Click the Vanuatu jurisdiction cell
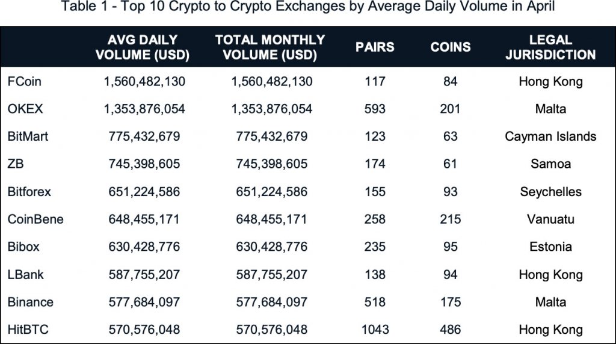This screenshot has height=344, width=616. (x=550, y=220)
